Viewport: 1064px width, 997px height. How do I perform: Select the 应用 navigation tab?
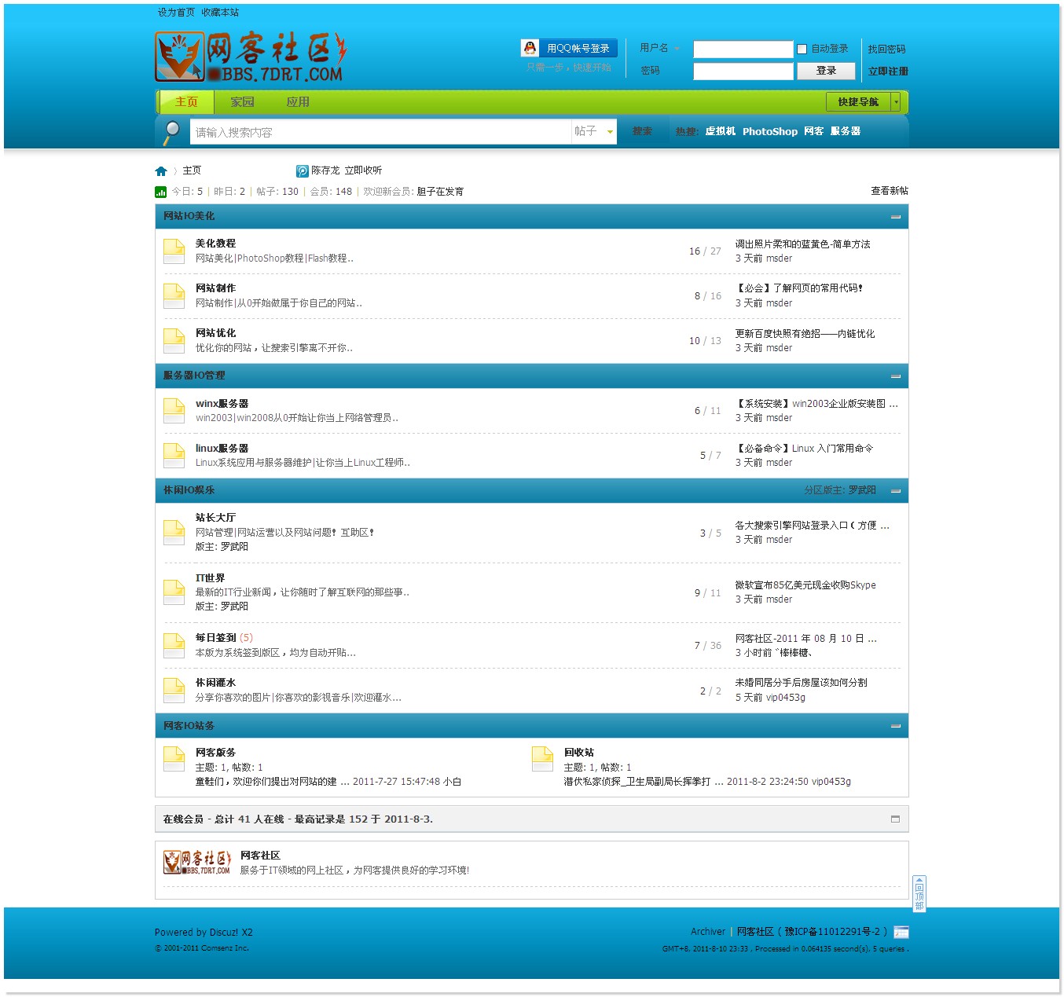298,102
